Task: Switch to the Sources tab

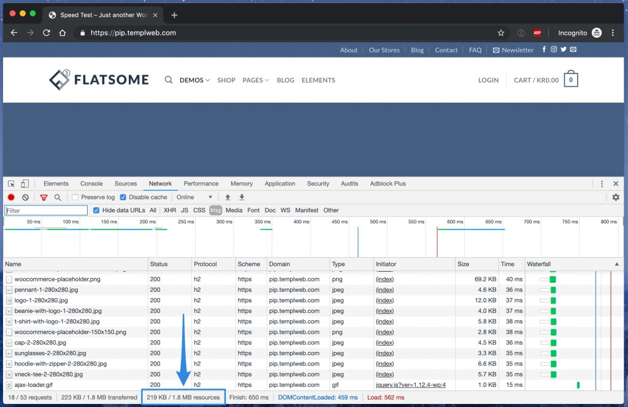Action: [126, 184]
